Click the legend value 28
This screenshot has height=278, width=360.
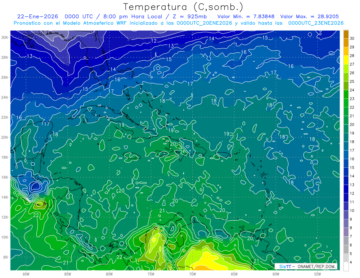pyautogui.click(x=352, y=55)
